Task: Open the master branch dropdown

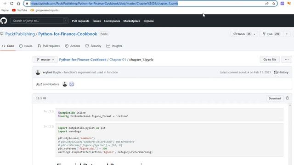Action: pos(45,60)
